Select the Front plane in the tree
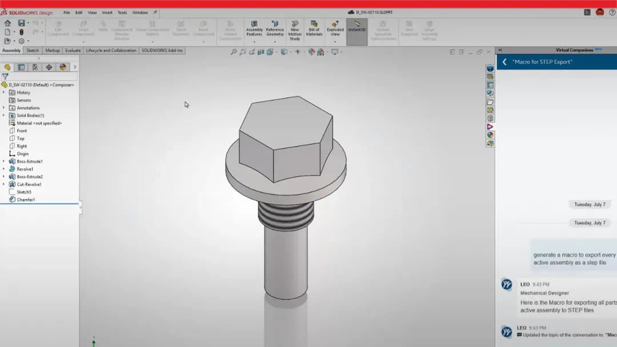 (x=22, y=131)
